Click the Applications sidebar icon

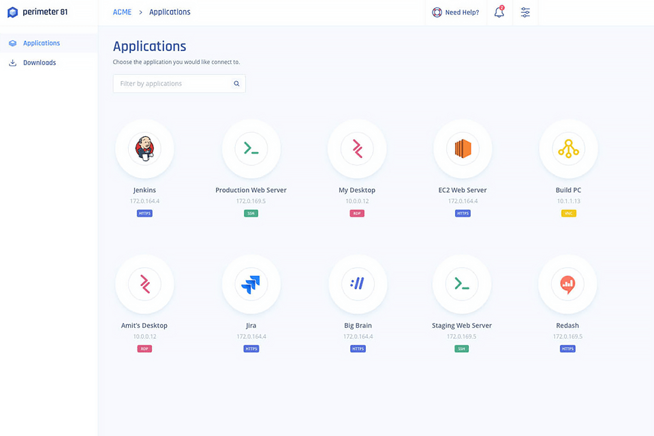pos(12,43)
